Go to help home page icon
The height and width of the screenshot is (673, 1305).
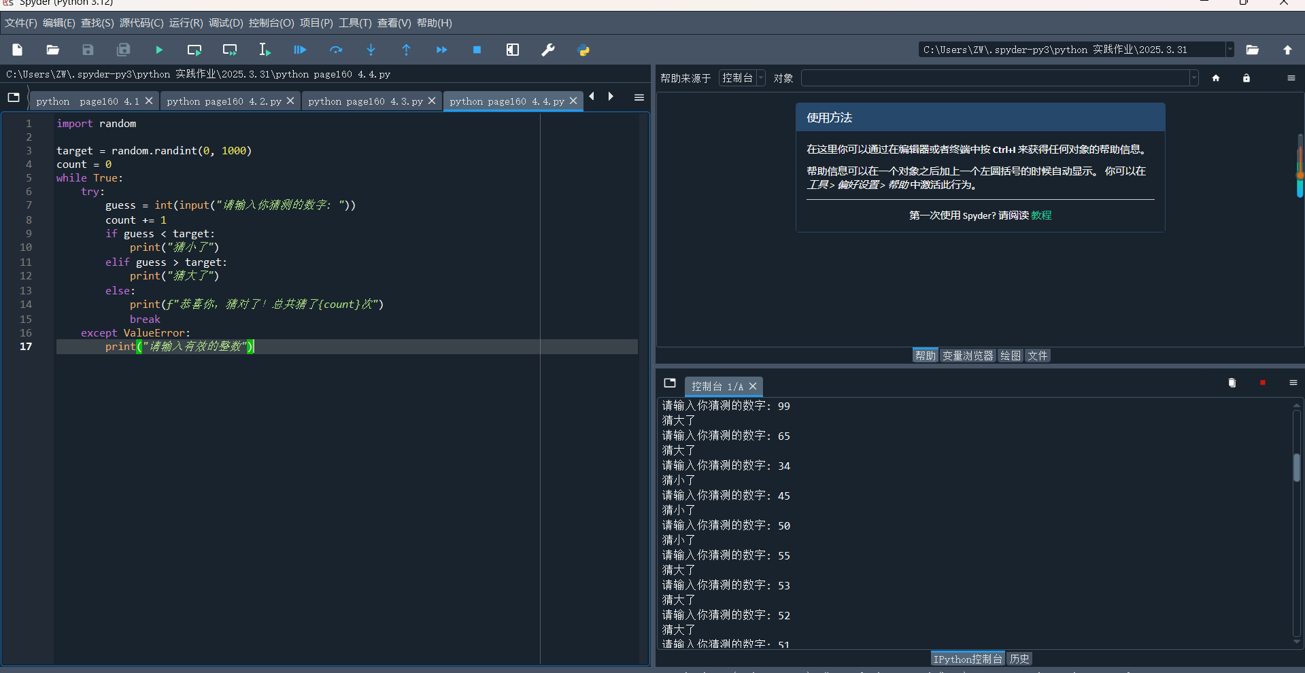click(x=1216, y=78)
